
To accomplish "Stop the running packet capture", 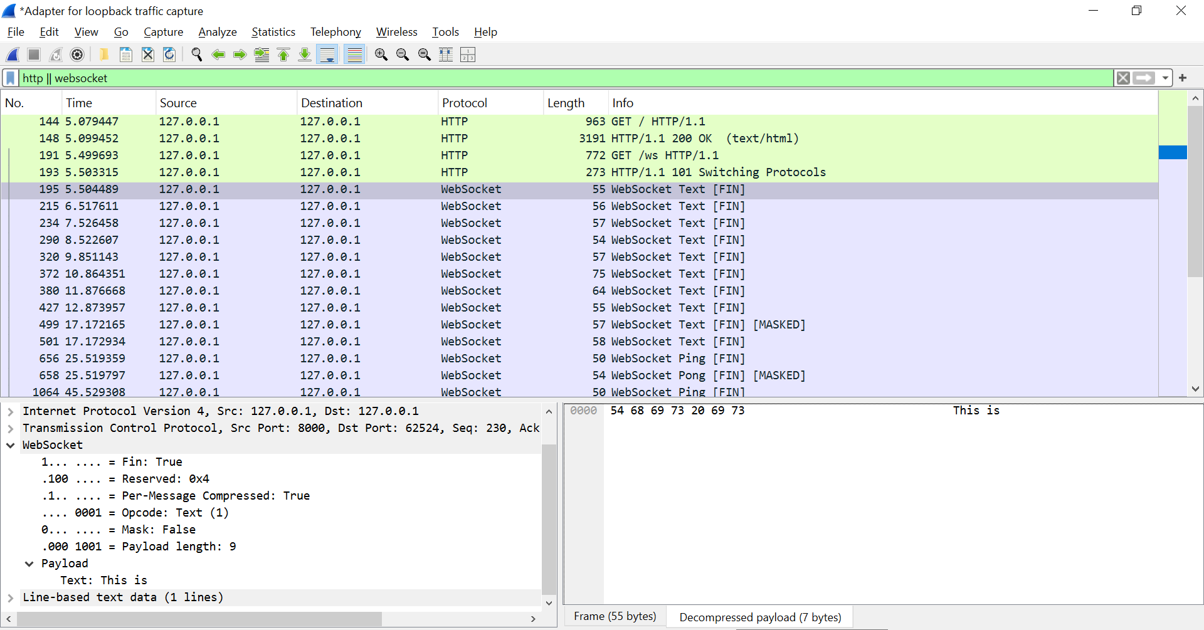I will pos(34,55).
